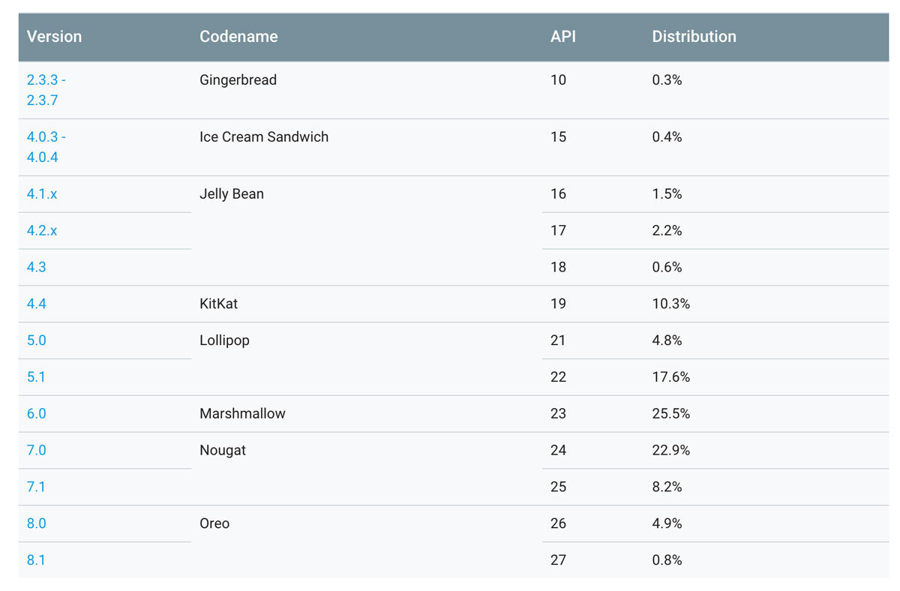900x591 pixels.
Task: Open the 4.2.x version link
Action: [x=42, y=230]
